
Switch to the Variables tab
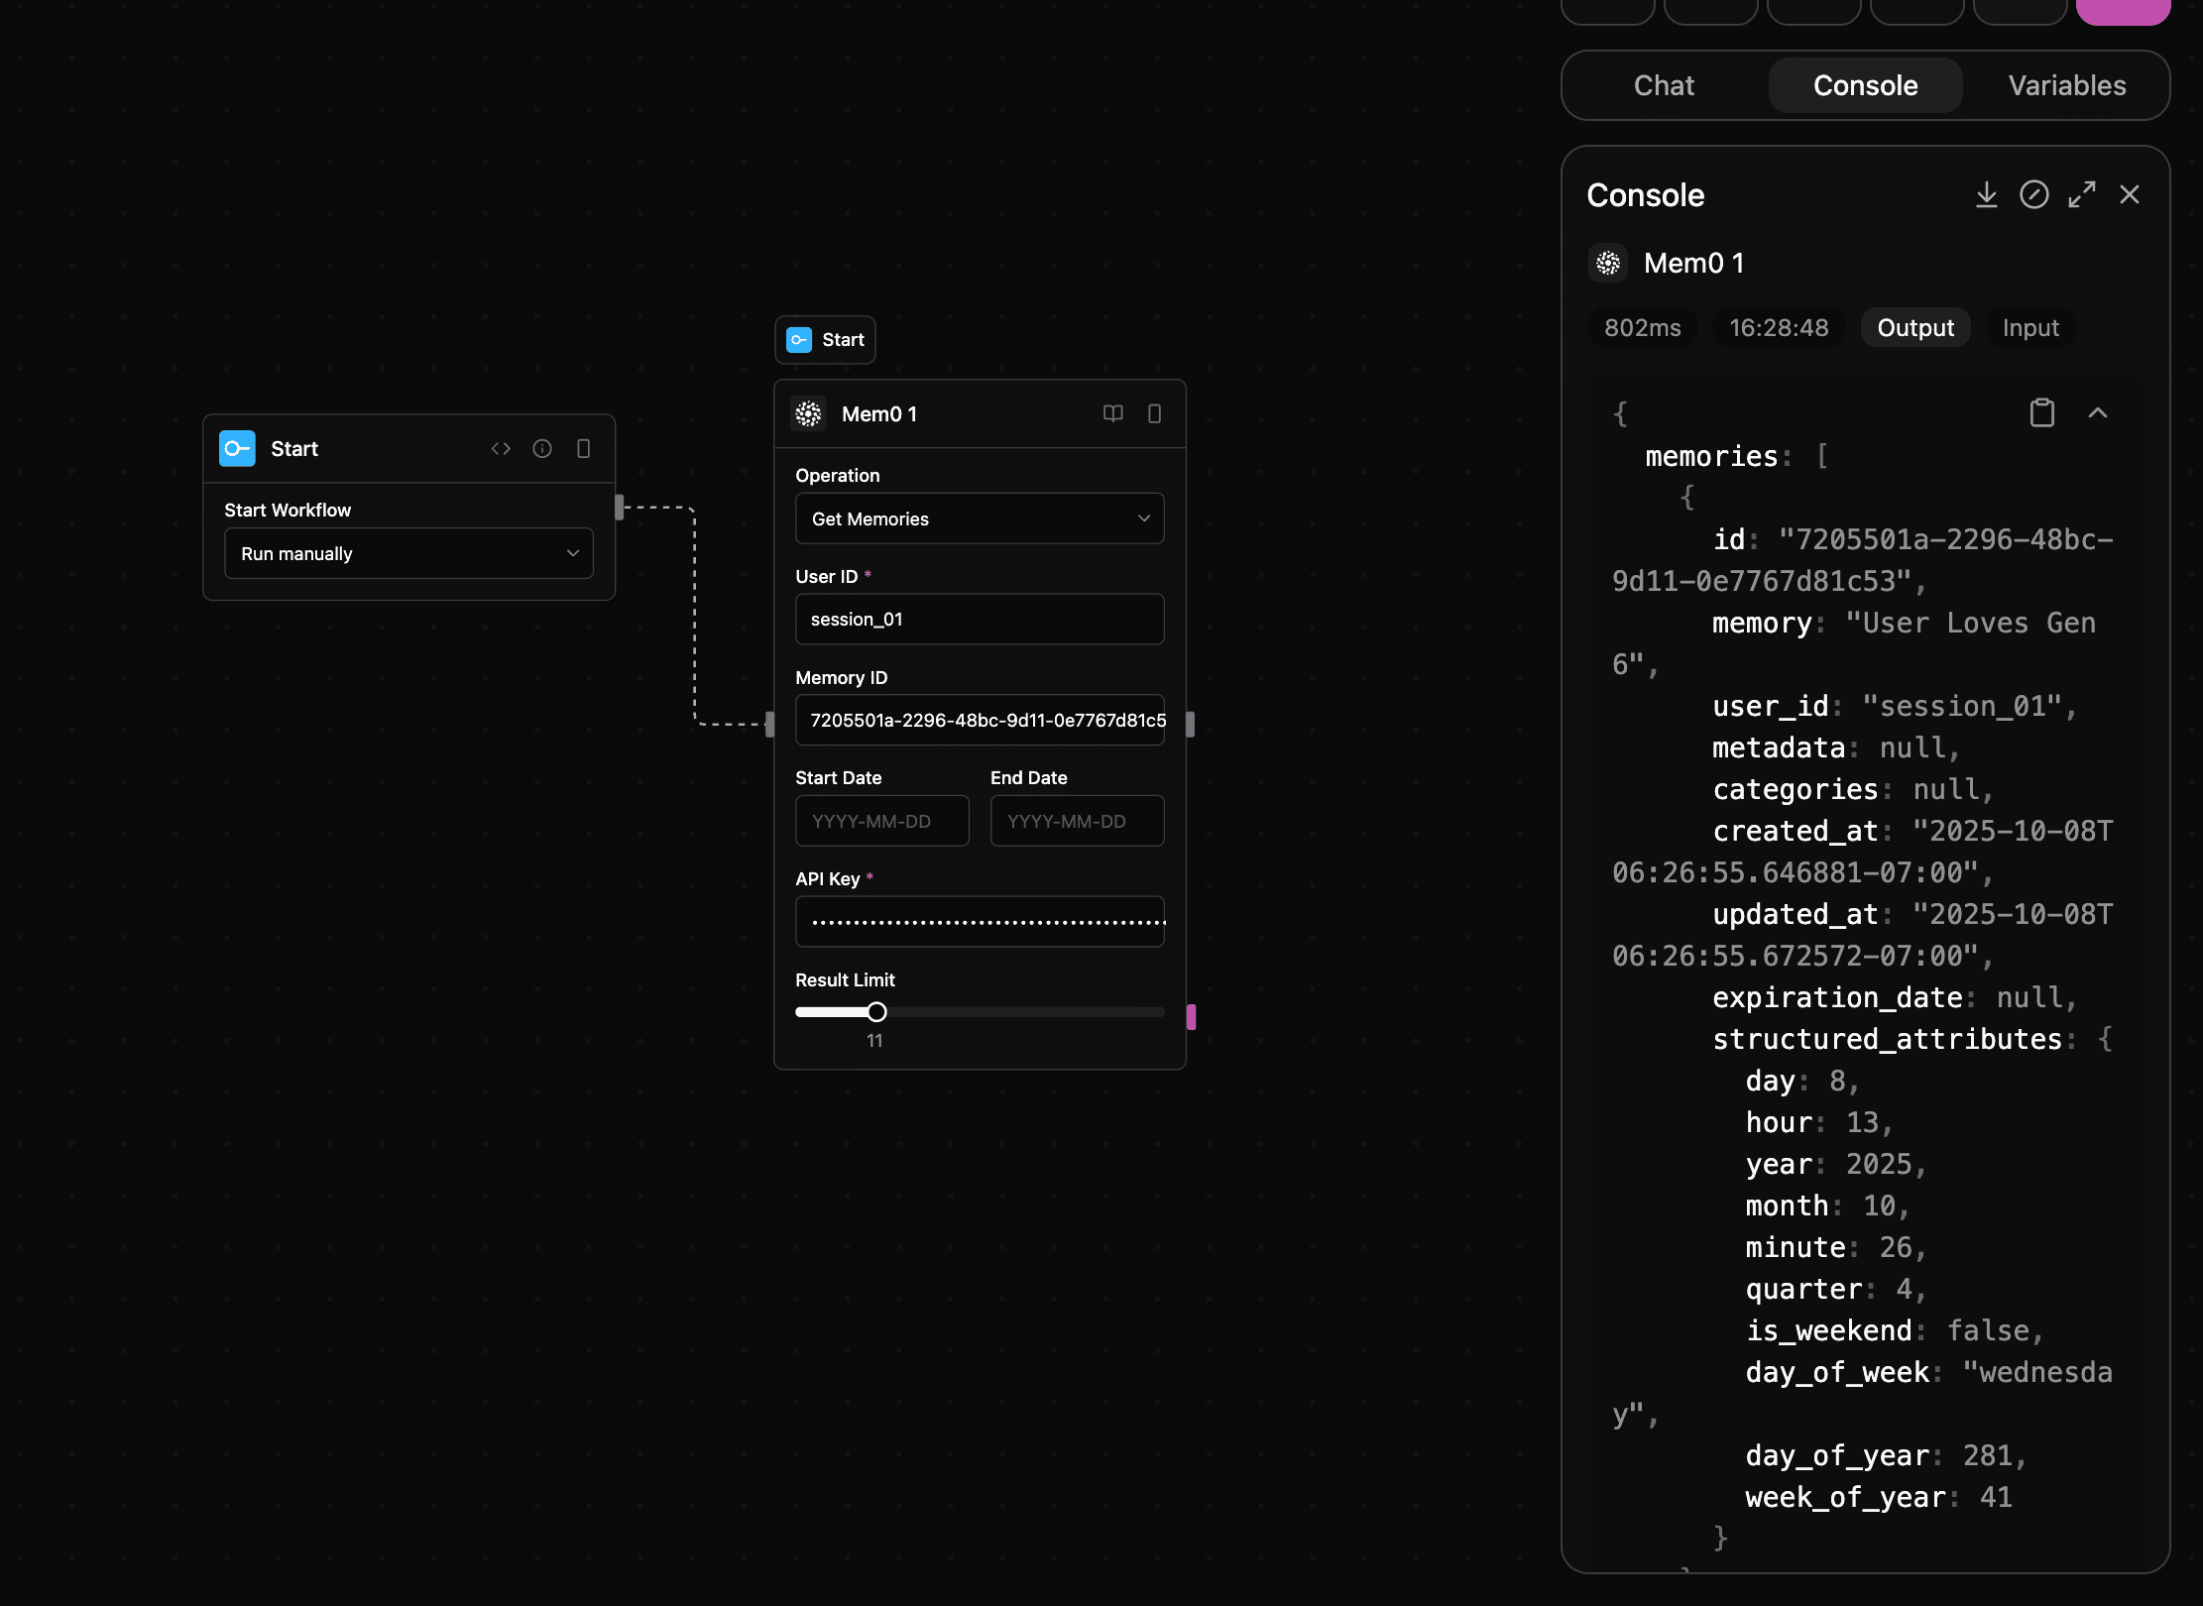click(x=2066, y=85)
